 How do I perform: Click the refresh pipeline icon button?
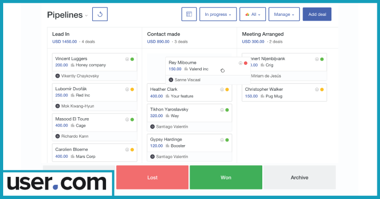tap(100, 14)
